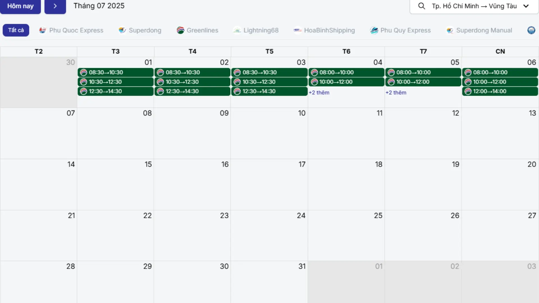This screenshot has width=539, height=303.
Task: Filter by Lightning68 operator
Action: point(256,30)
